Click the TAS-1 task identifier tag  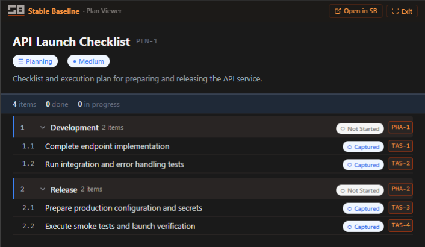pyautogui.click(x=401, y=146)
